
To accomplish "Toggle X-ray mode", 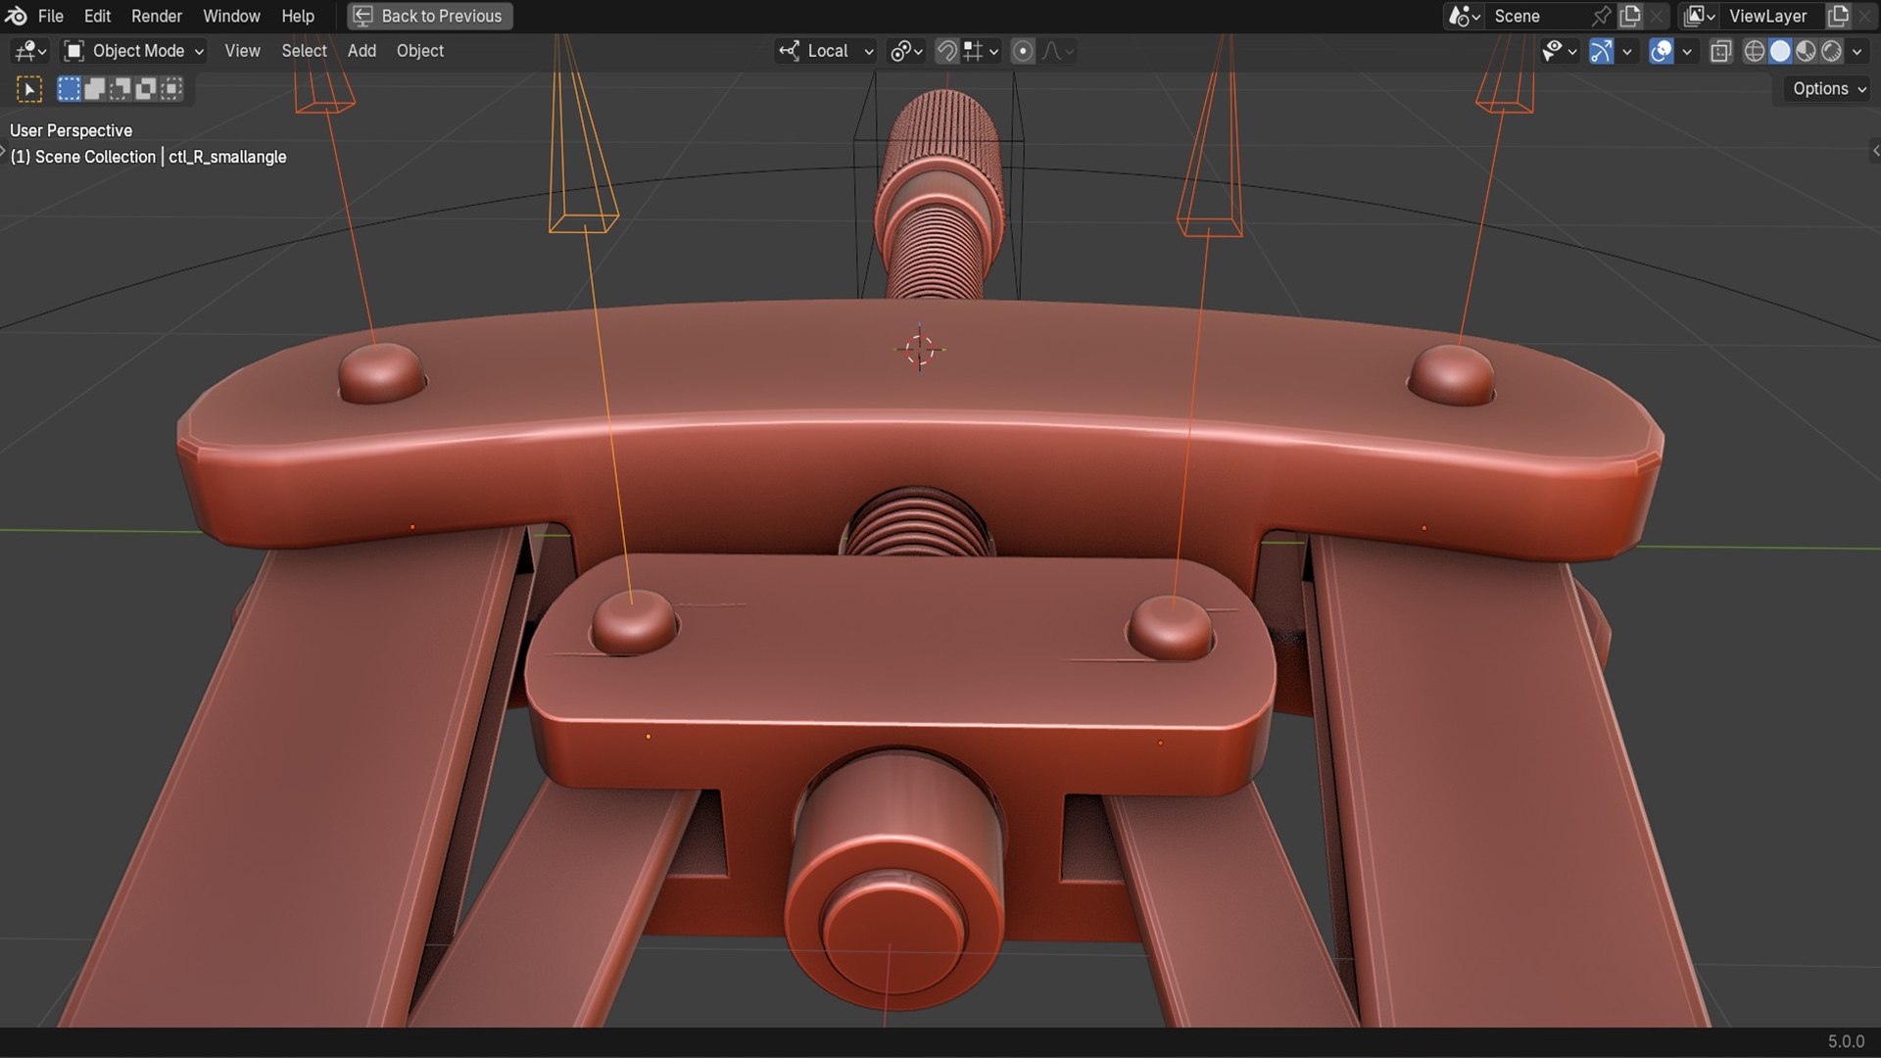I will pos(1720,51).
